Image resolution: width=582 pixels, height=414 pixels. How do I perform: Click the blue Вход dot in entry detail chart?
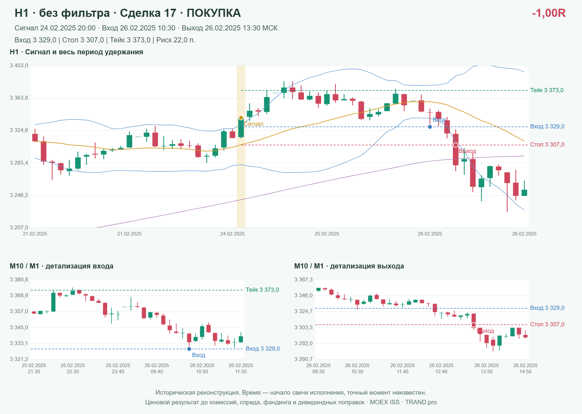189,349
